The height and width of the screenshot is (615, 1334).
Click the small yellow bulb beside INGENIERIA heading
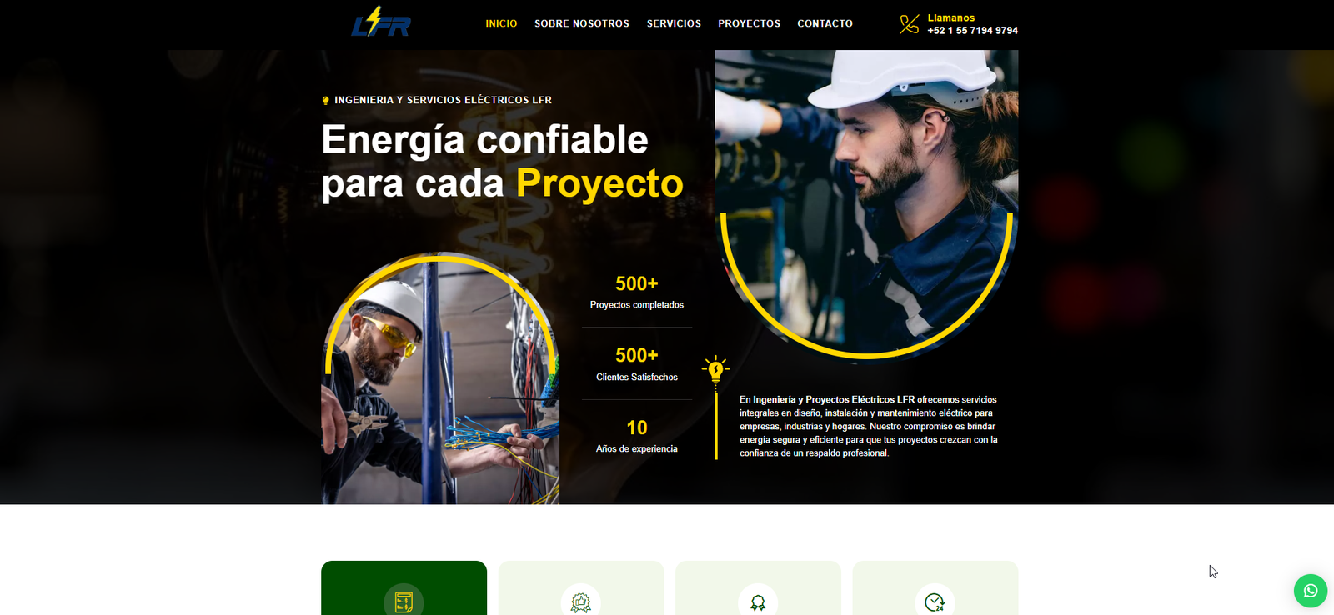(x=325, y=100)
